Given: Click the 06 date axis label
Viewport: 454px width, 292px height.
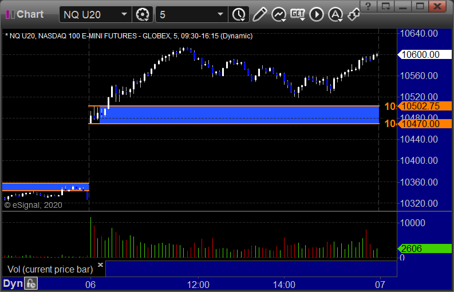Looking at the screenshot, I should click(90, 285).
